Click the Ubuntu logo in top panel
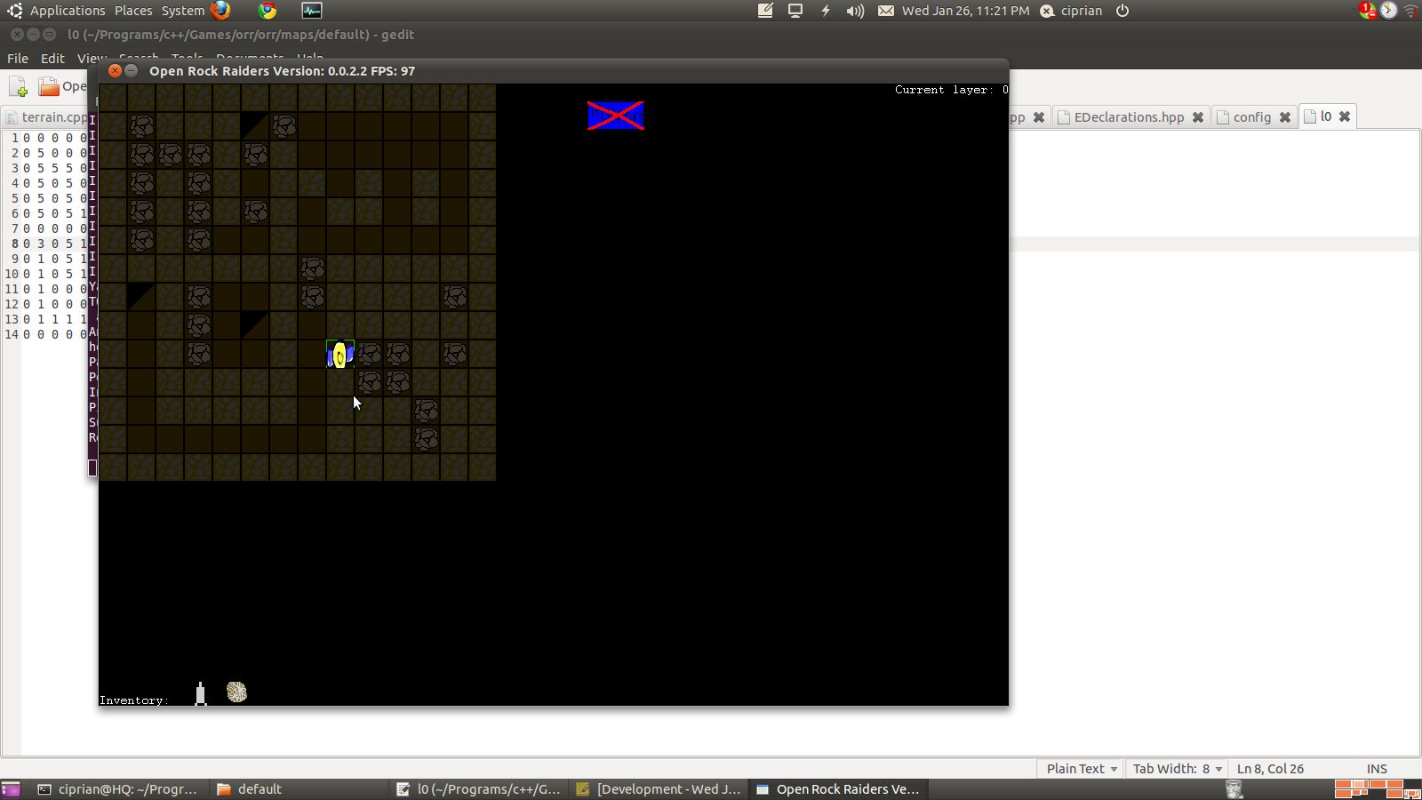 coord(15,11)
